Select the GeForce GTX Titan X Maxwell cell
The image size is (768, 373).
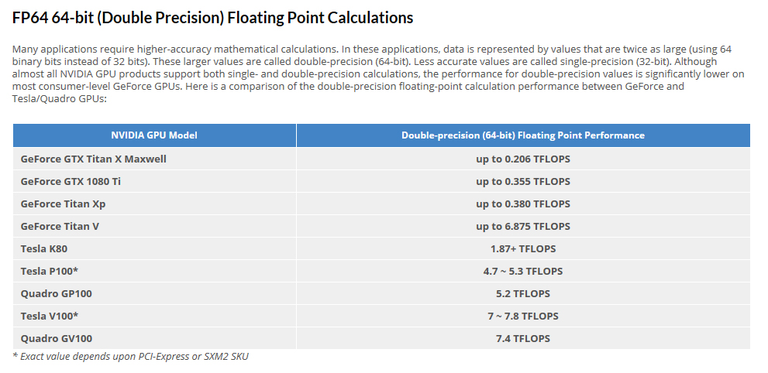94,159
